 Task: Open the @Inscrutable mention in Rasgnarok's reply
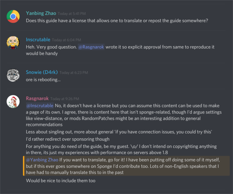[x=40, y=106]
